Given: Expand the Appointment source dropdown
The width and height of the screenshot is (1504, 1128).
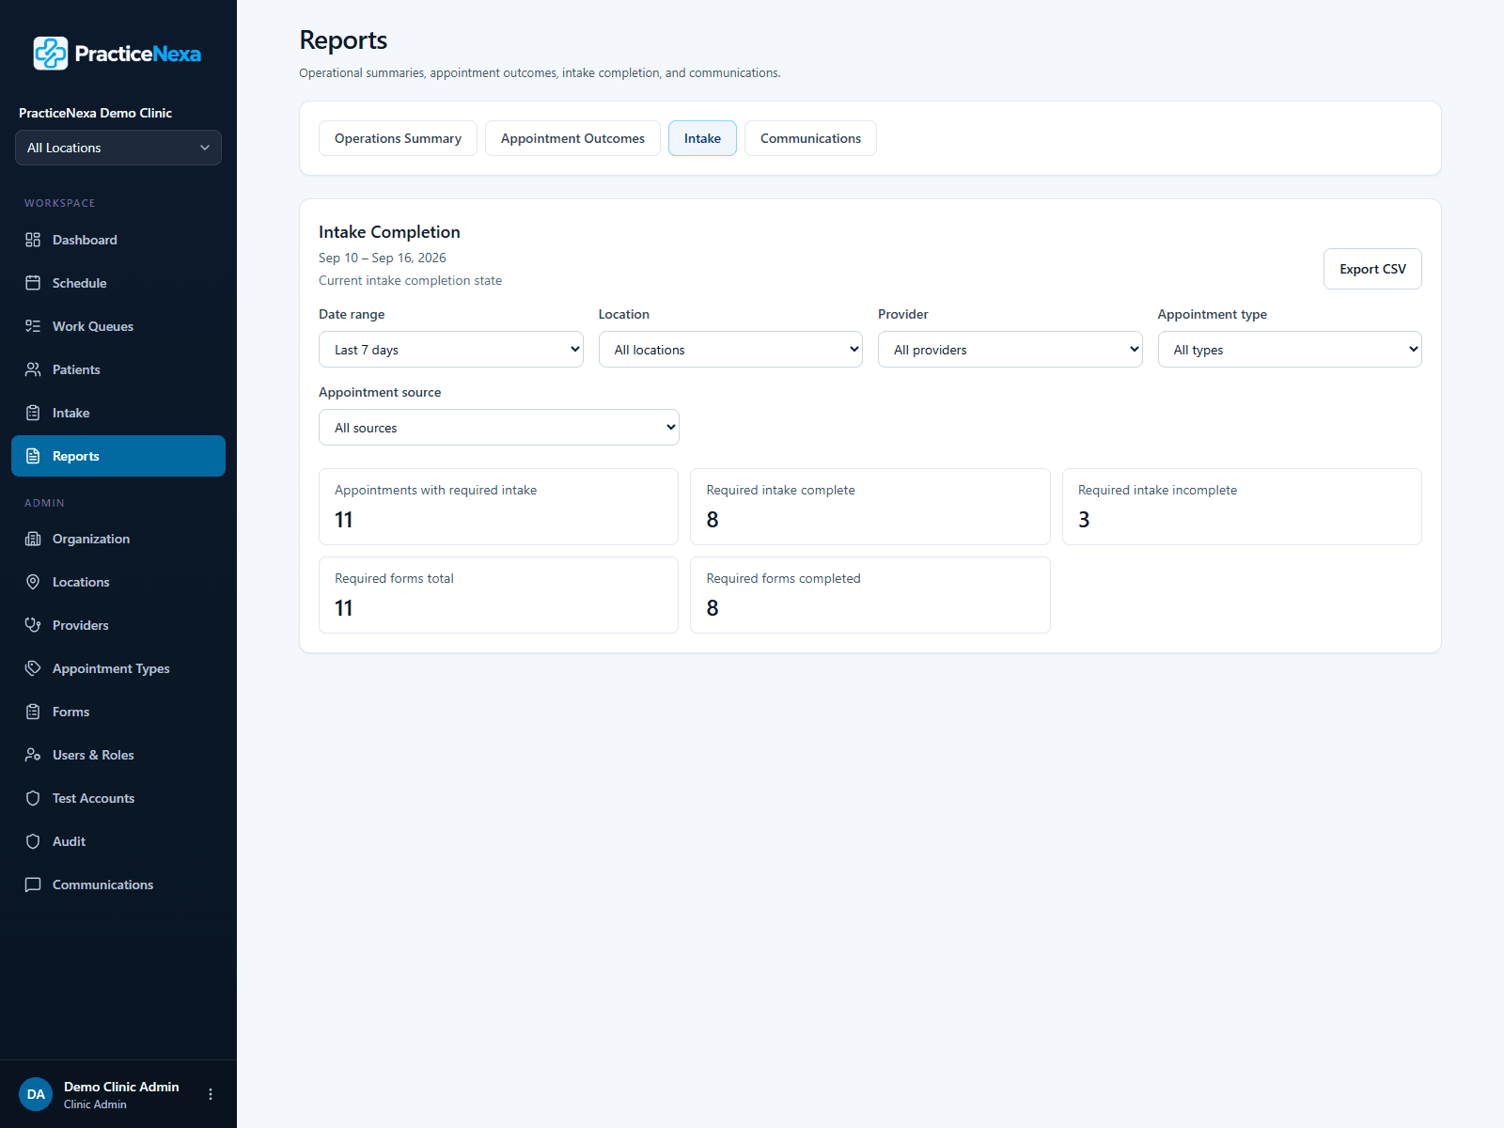Looking at the screenshot, I should pyautogui.click(x=499, y=428).
